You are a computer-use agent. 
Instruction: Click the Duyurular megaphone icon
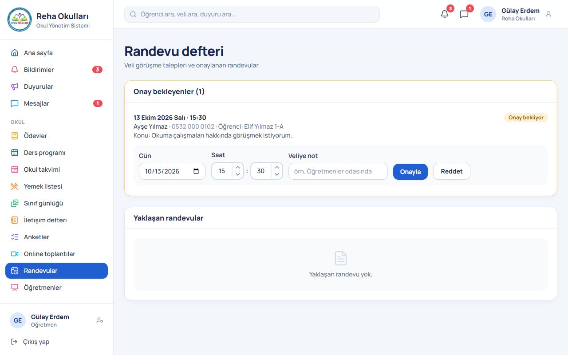click(15, 87)
